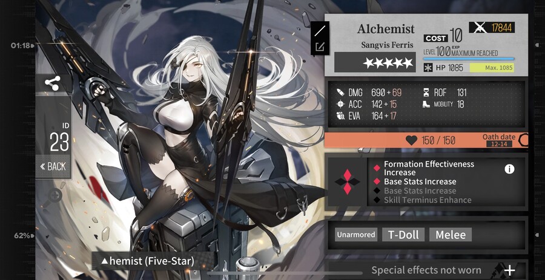545x280 pixels.
Task: Tap the info icon in skill panel
Action: click(x=509, y=169)
